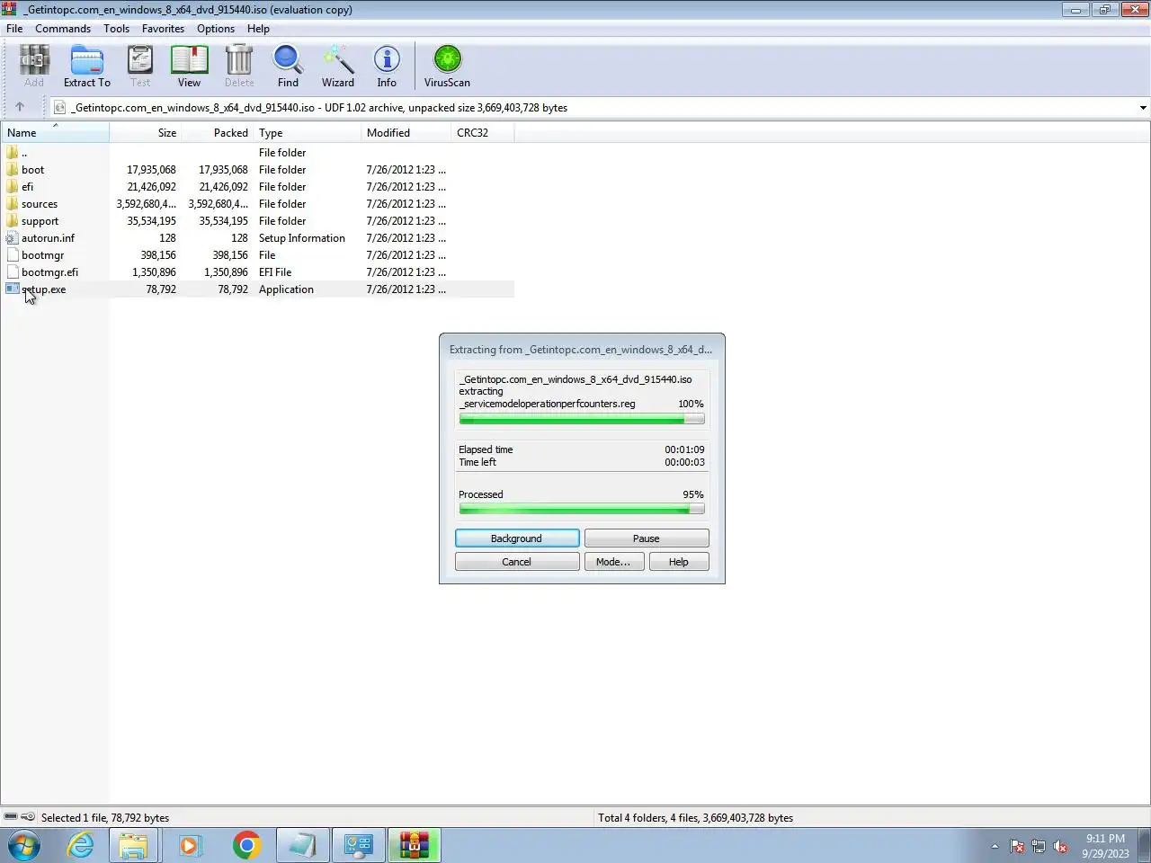Open the Help menu
The width and height of the screenshot is (1151, 863).
(258, 28)
